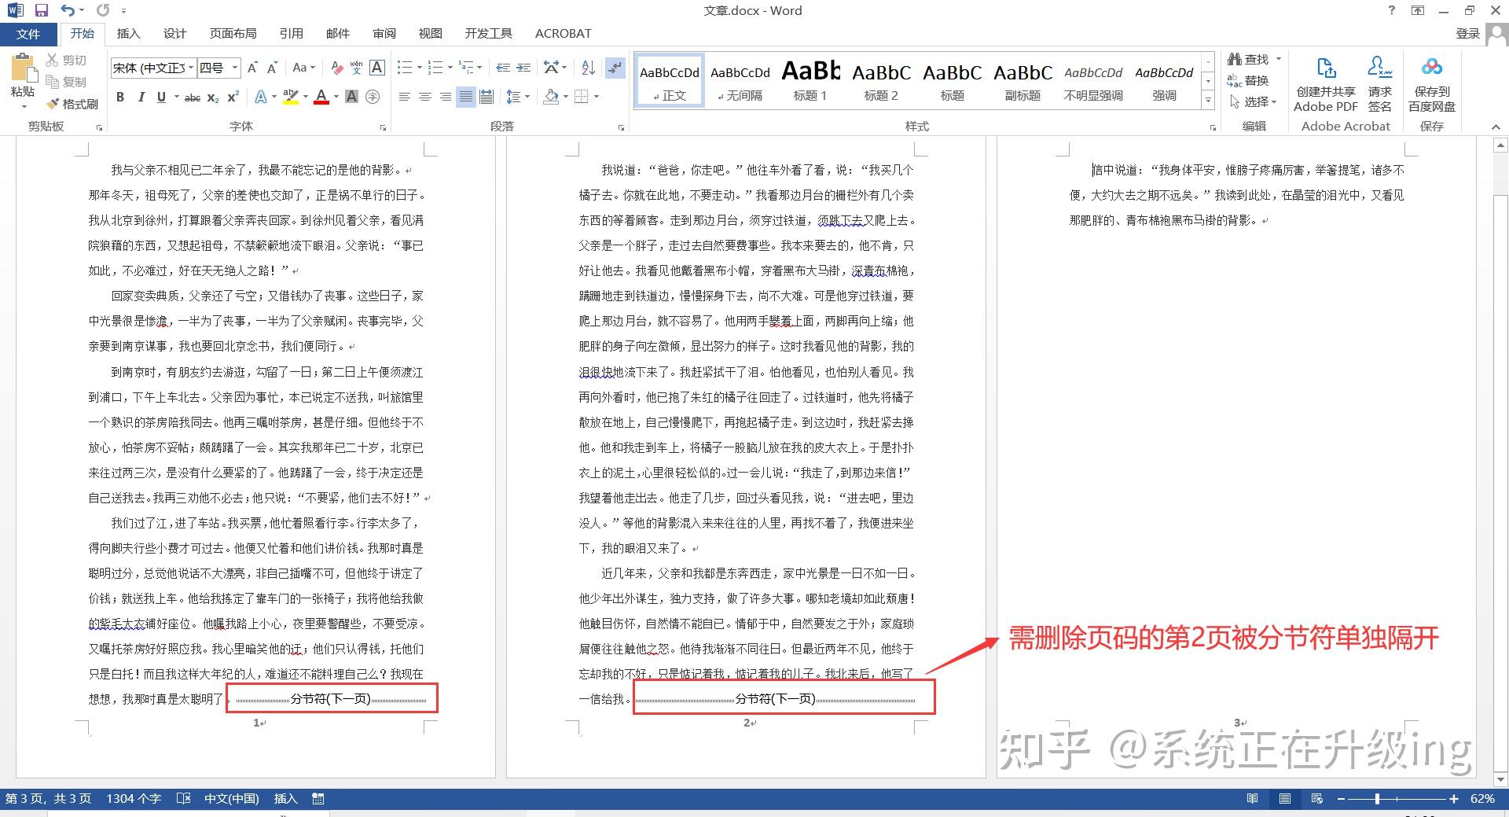The height and width of the screenshot is (817, 1509).
Task: Switch to read mode view in status bar
Action: pos(1252,799)
